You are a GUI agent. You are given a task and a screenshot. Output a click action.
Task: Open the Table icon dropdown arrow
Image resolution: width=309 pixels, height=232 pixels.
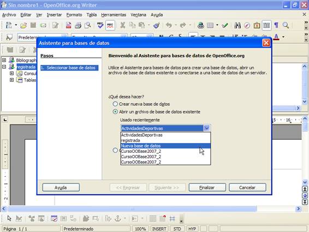217,25
